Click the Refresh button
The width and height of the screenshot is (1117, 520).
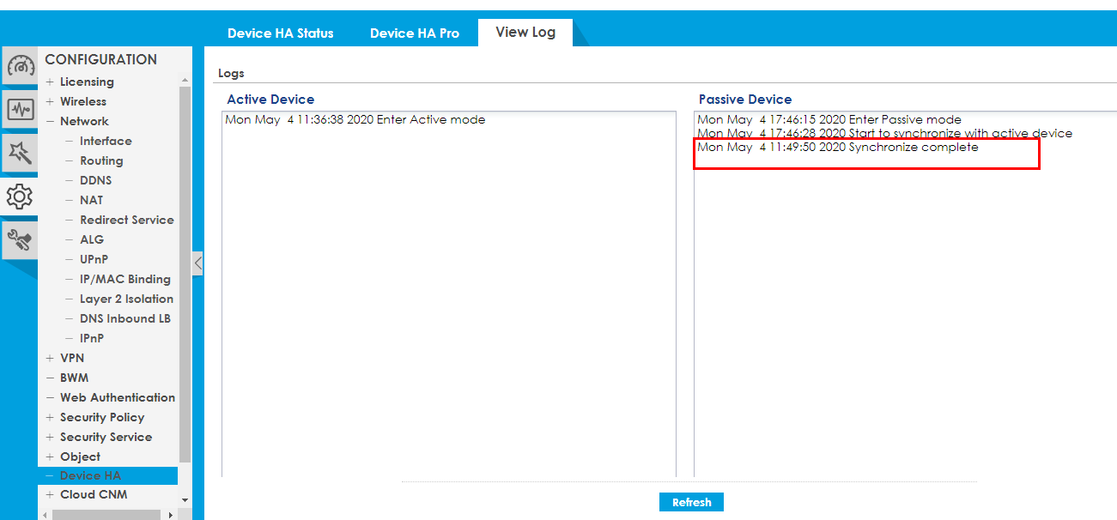[x=691, y=503]
